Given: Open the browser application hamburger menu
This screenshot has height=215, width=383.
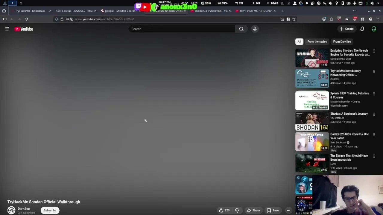Looking at the screenshot, I should (x=378, y=19).
